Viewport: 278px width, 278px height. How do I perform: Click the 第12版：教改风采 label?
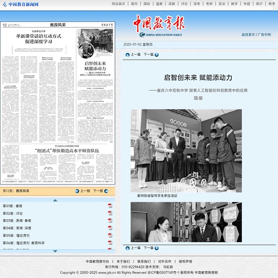tap(16, 191)
